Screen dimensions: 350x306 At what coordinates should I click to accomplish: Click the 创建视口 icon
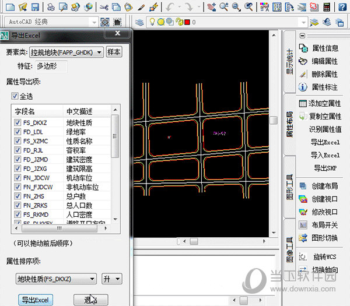point(303,199)
